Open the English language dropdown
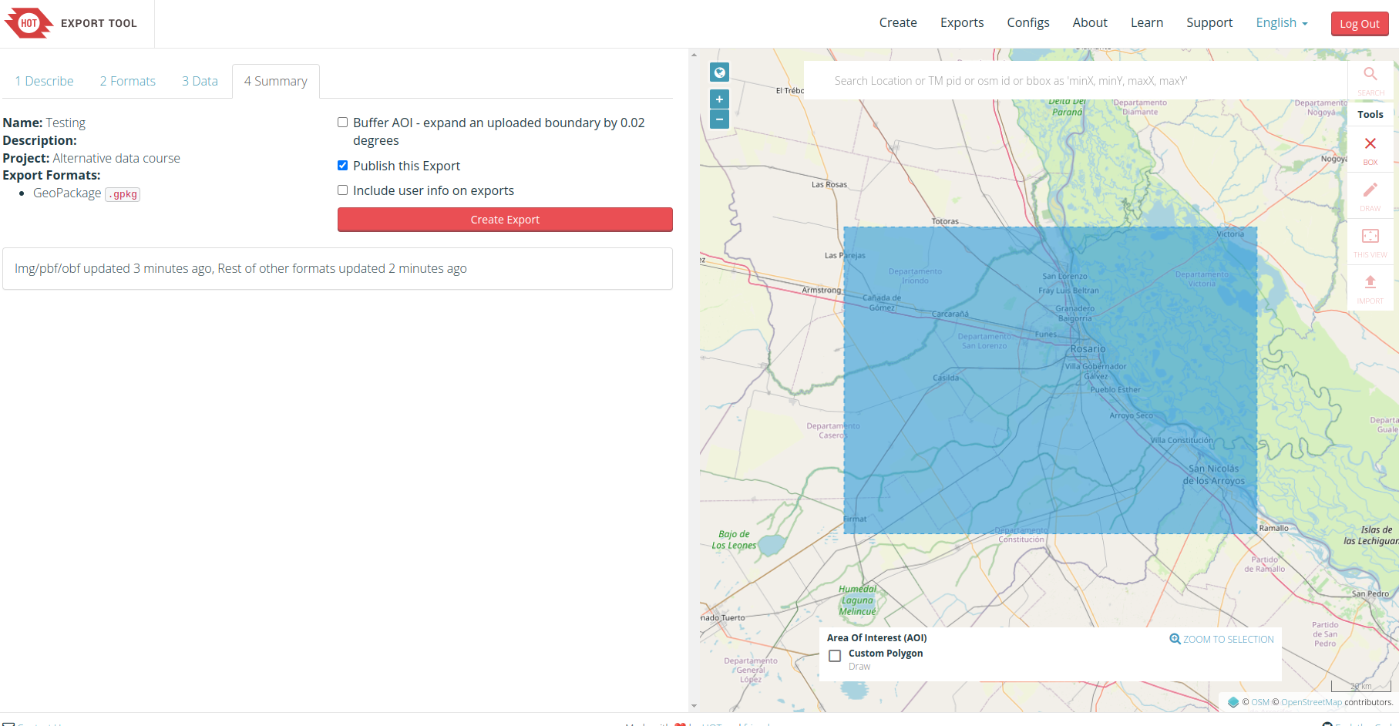 pyautogui.click(x=1281, y=23)
